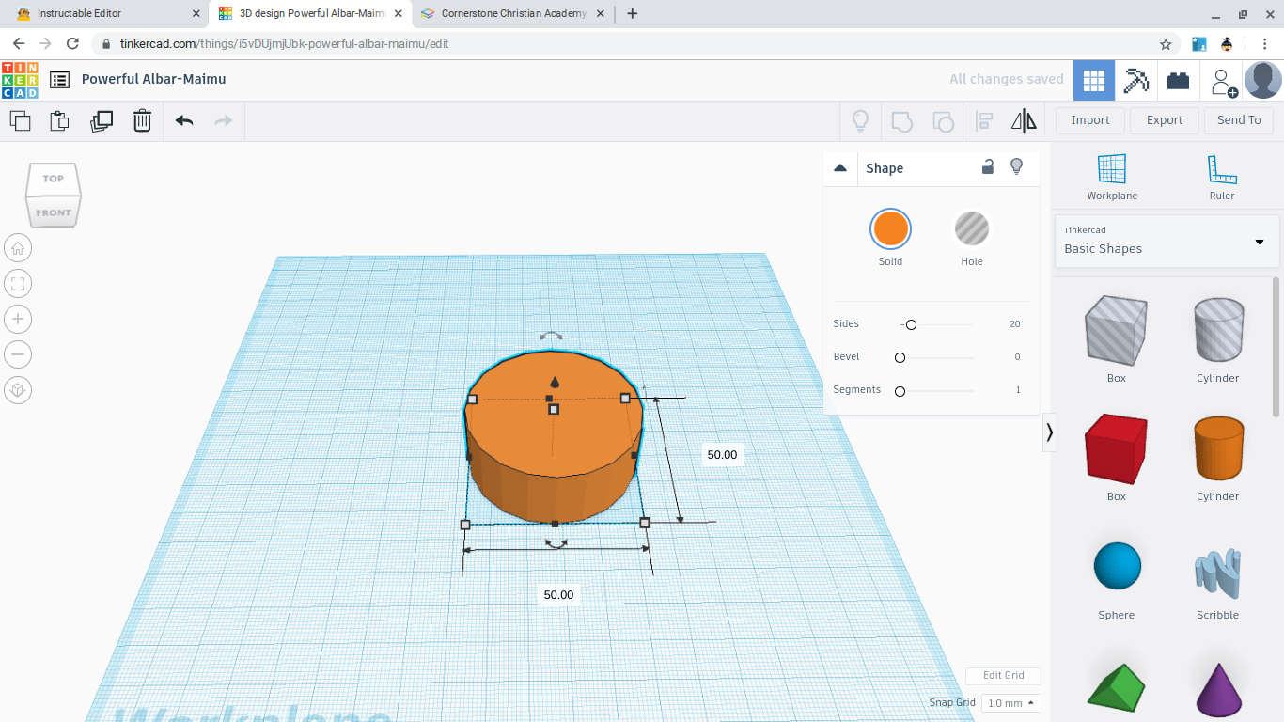Select the Workplane tool
Screen dimensions: 1284x722
click(1112, 177)
